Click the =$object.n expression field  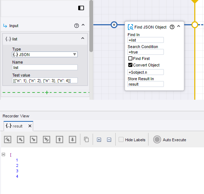[146, 72]
